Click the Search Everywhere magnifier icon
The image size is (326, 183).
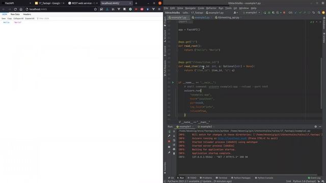coord(319,13)
